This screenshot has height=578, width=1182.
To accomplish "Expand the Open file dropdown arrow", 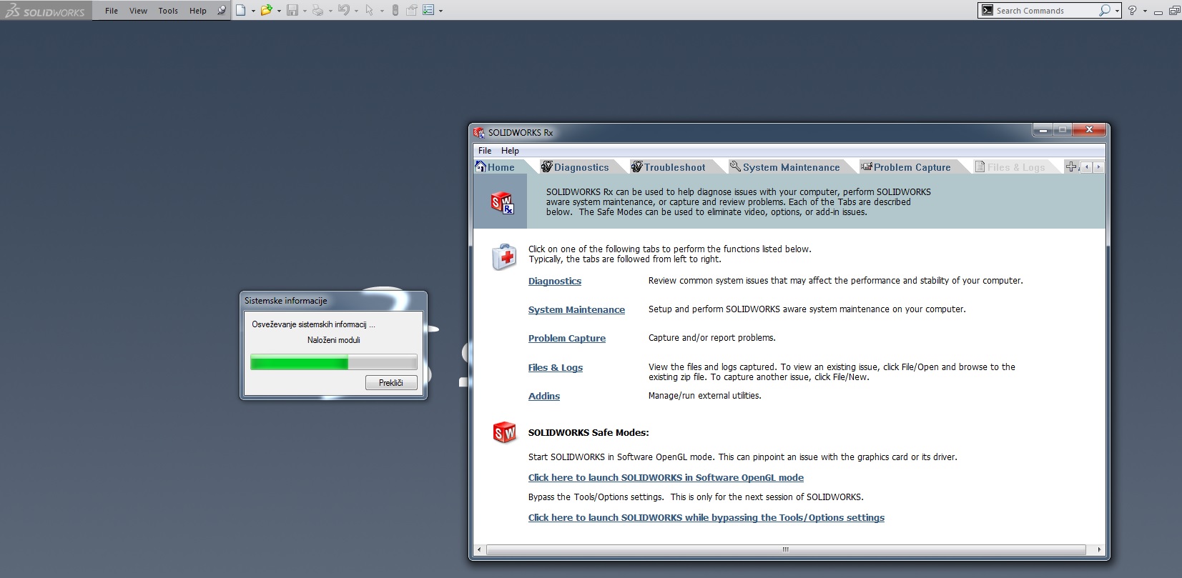I will (279, 11).
